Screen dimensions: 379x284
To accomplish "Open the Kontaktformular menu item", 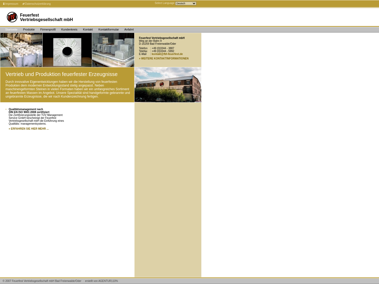I will [x=109, y=29].
